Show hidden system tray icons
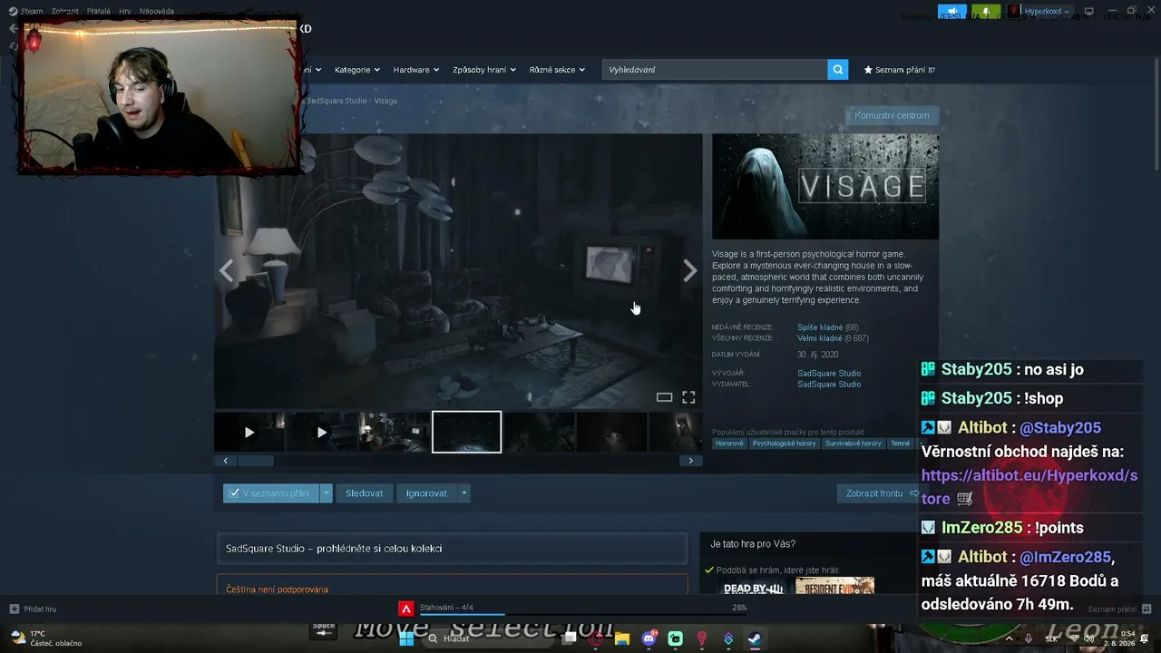 click(1009, 638)
